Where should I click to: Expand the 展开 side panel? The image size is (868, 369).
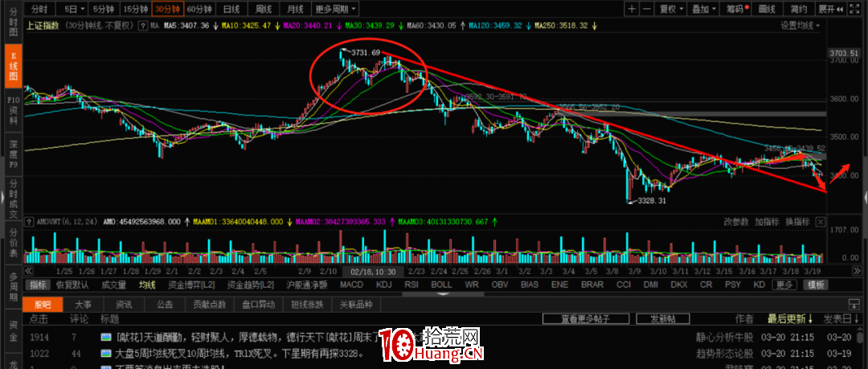click(x=830, y=9)
